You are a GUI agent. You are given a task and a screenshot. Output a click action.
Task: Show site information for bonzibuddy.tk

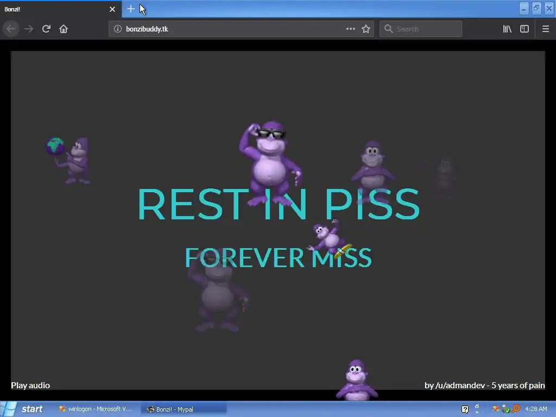tap(117, 29)
